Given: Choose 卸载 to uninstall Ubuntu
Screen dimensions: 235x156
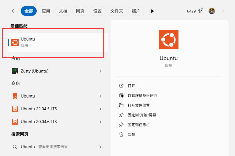Looking at the screenshot, I should click(x=131, y=135).
